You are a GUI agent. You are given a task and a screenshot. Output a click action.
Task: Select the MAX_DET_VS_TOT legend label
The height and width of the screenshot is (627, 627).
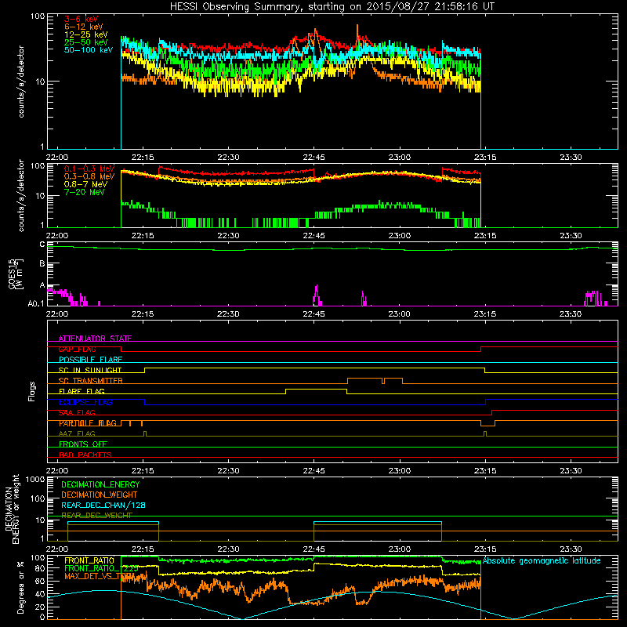[x=100, y=576]
